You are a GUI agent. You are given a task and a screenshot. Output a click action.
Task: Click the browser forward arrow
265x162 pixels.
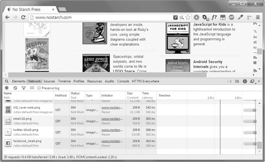pos(15,17)
